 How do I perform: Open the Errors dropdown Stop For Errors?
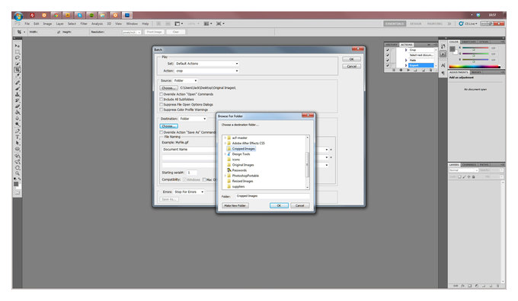(x=189, y=192)
